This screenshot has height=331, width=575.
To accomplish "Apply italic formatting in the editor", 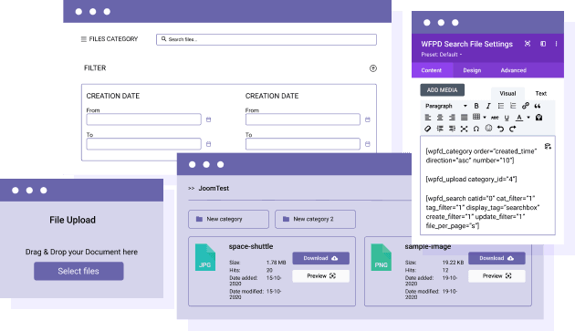I will 488,106.
